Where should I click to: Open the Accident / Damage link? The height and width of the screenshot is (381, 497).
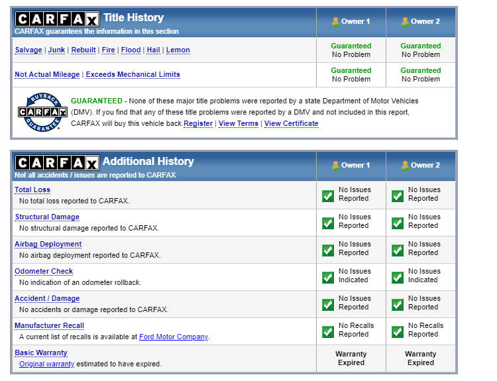click(47, 299)
